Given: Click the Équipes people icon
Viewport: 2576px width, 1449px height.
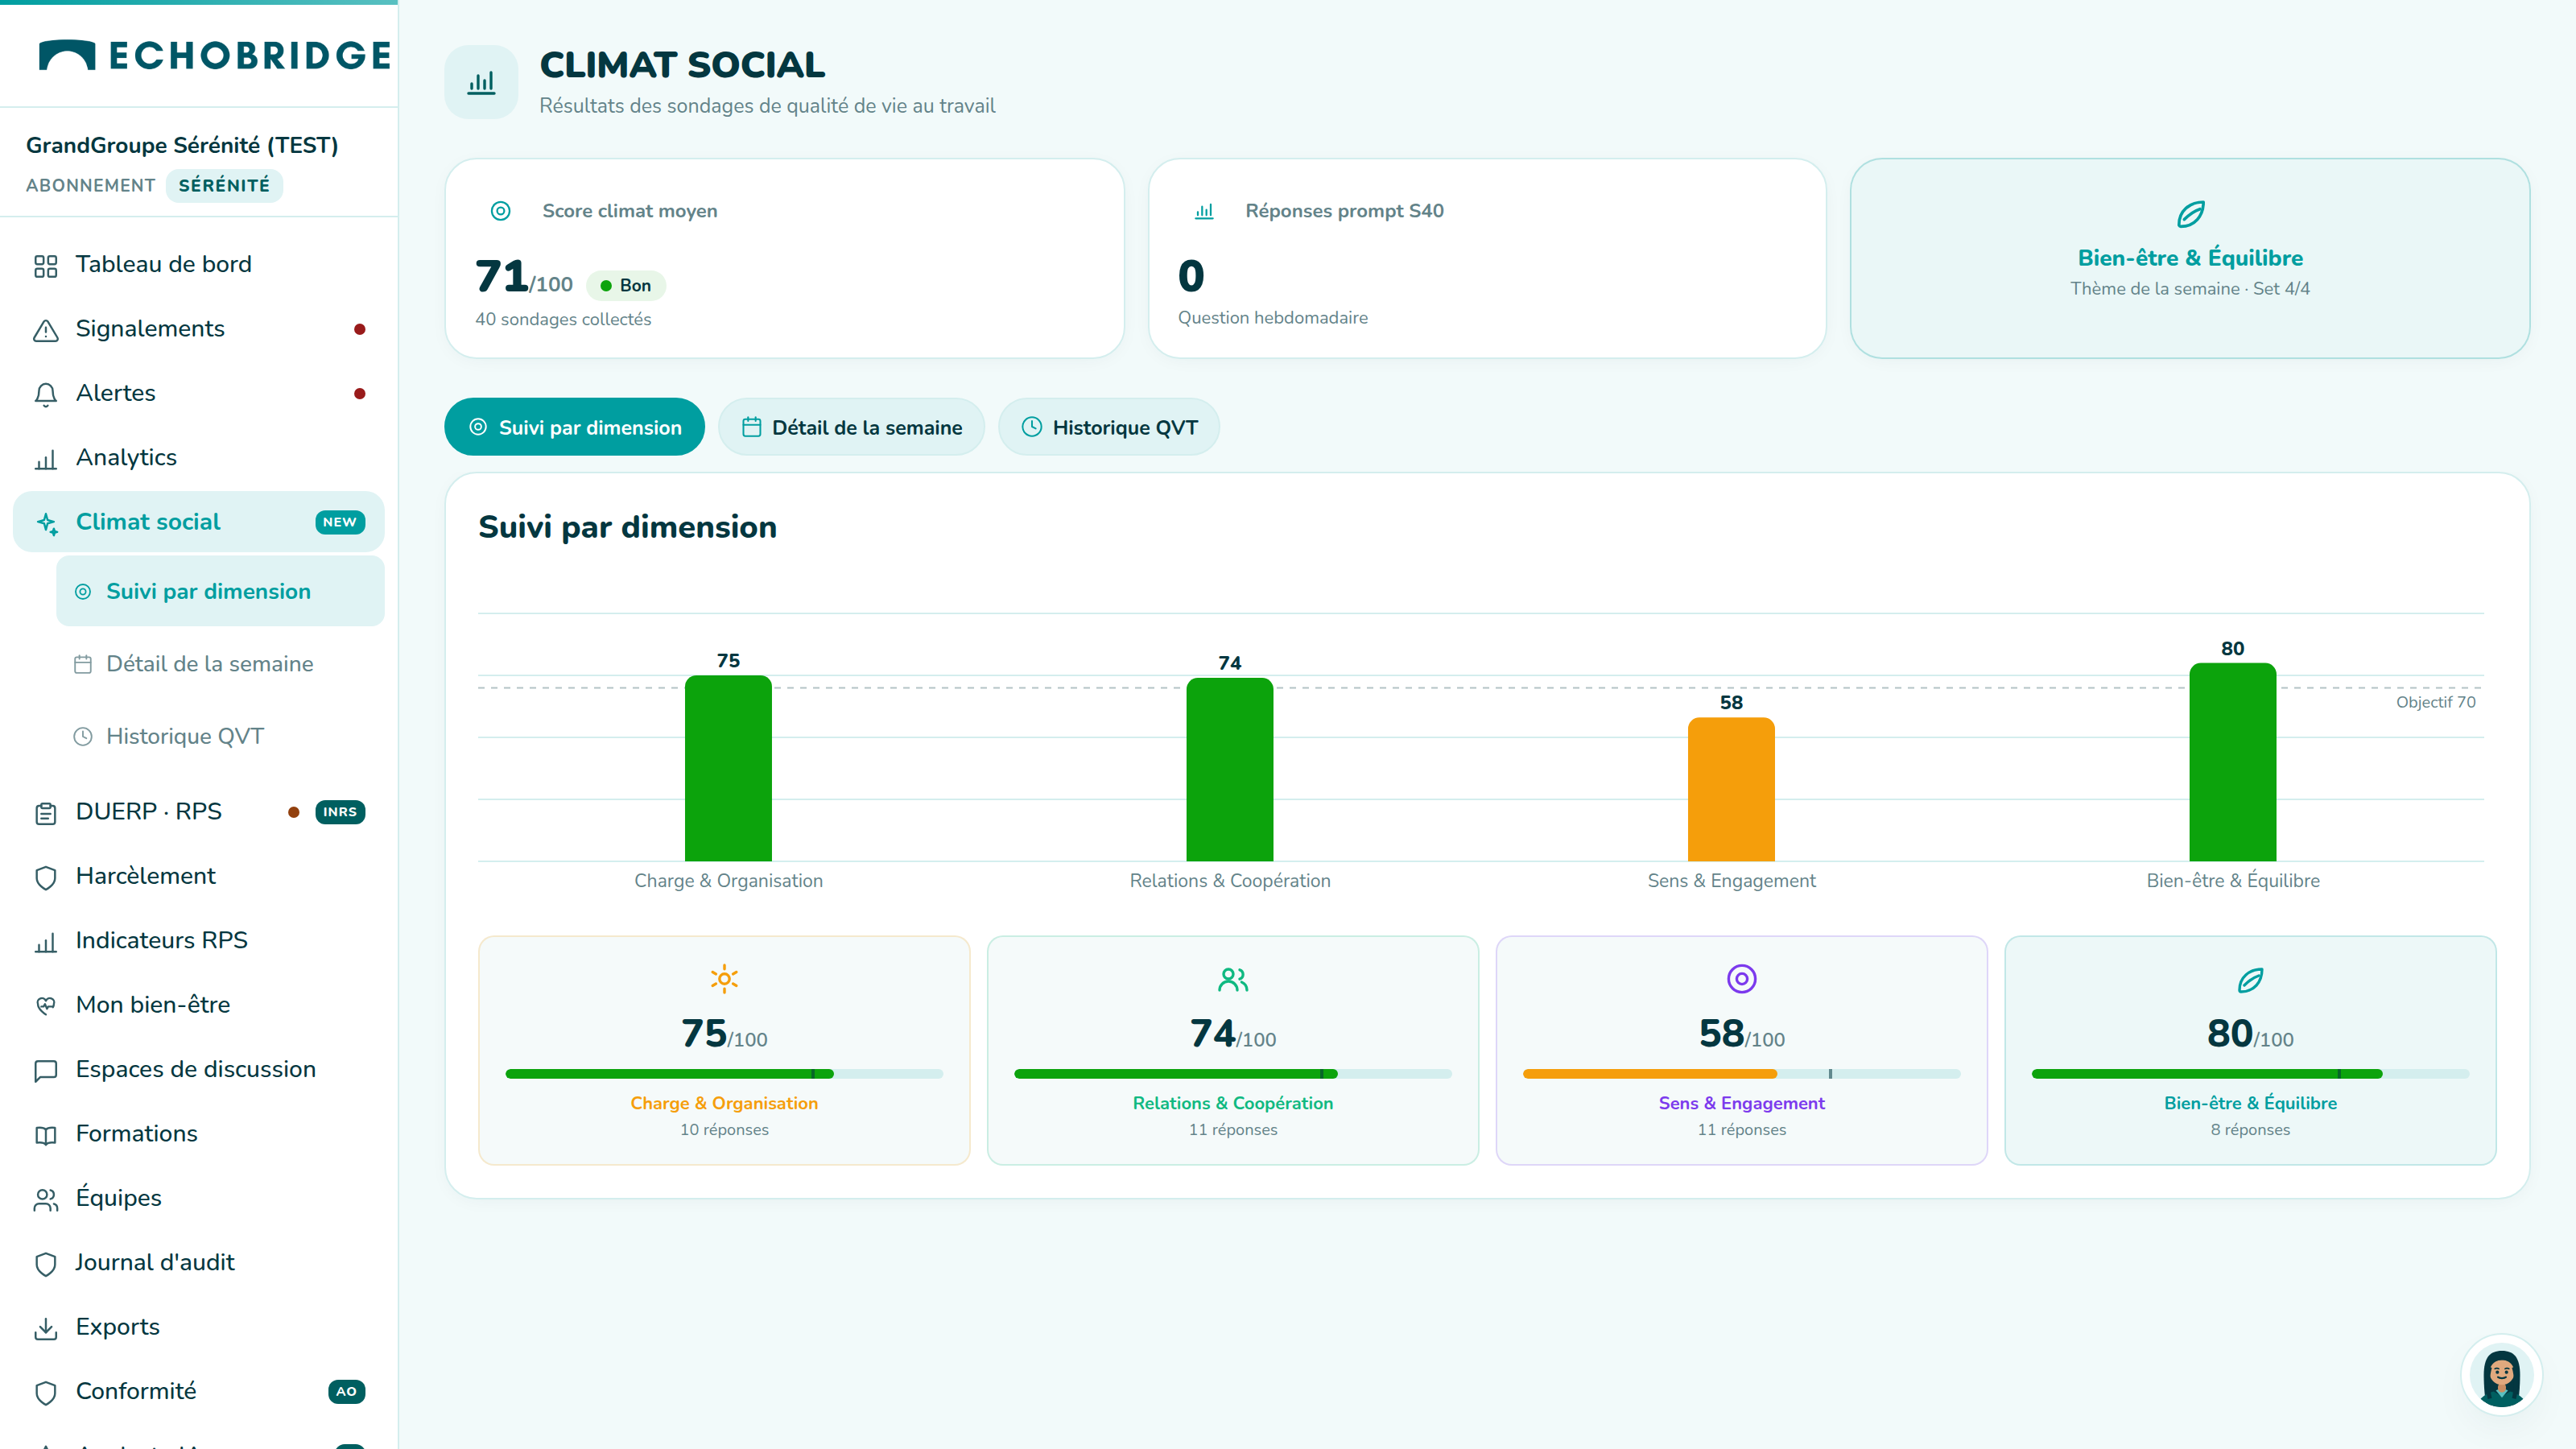Looking at the screenshot, I should click(46, 1199).
